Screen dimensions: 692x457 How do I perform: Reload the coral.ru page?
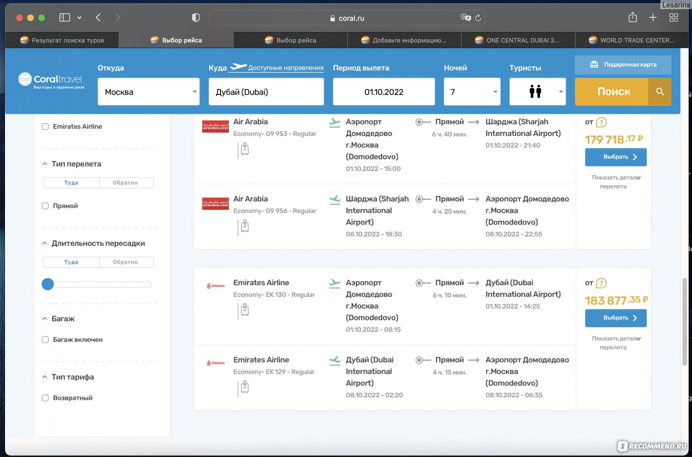pos(478,18)
